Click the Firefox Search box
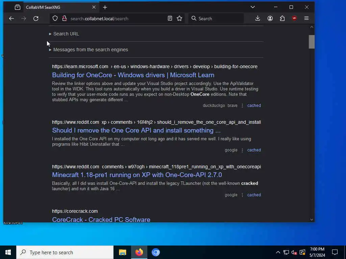 (216, 19)
